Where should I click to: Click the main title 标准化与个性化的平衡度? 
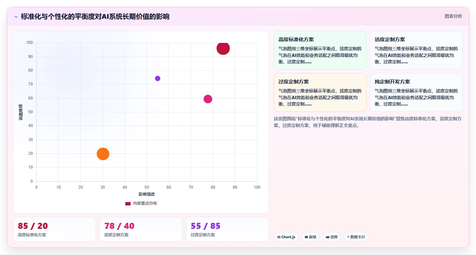tap(95, 17)
